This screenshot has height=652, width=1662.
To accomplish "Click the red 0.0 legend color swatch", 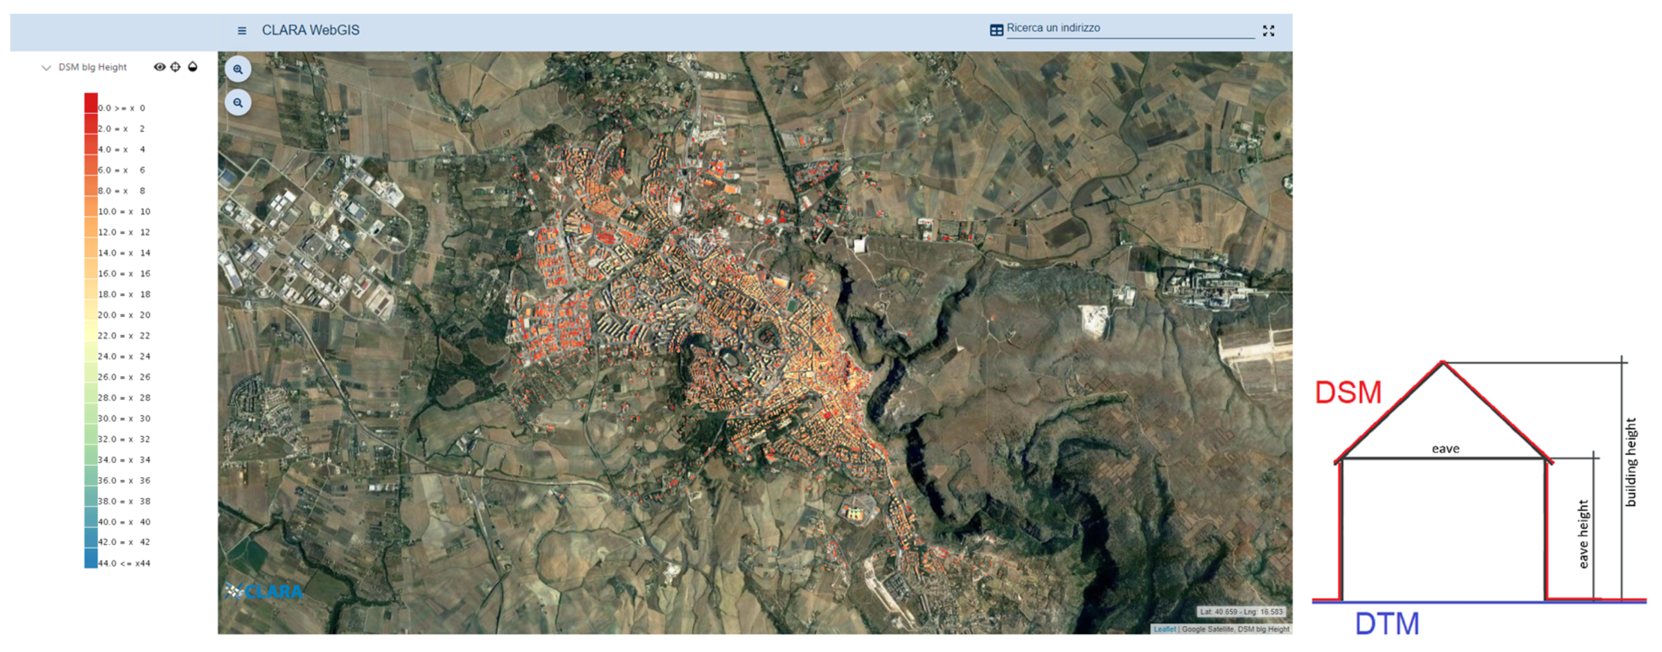I will pos(90,104).
